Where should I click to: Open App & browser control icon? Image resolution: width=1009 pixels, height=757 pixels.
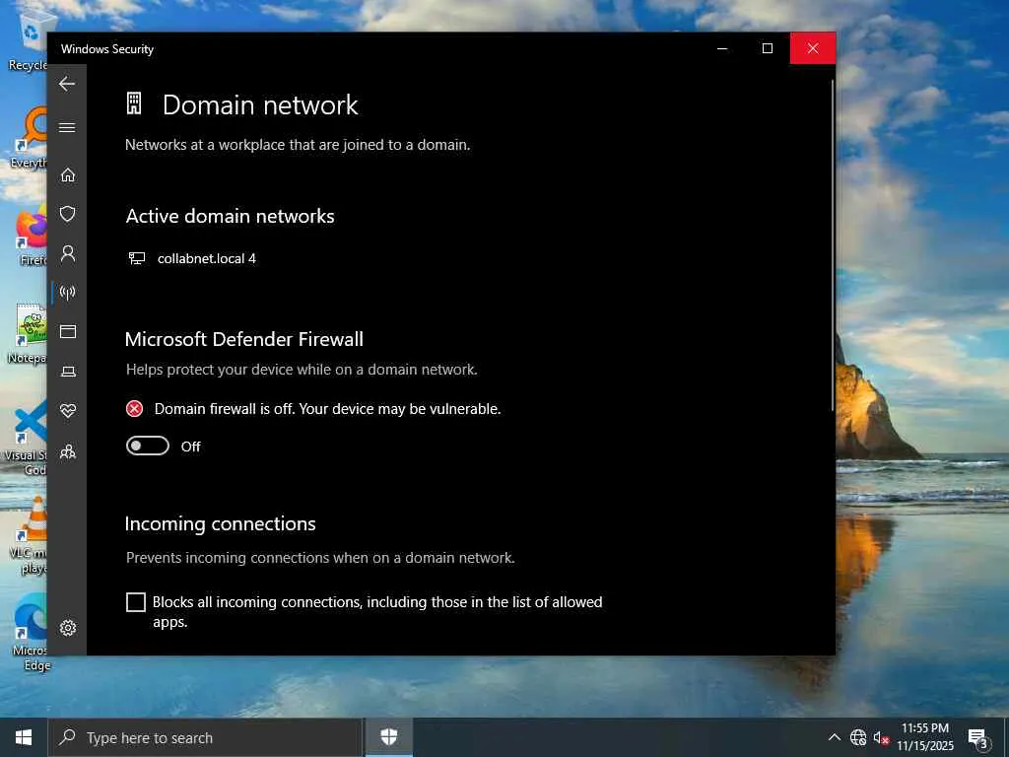click(68, 331)
